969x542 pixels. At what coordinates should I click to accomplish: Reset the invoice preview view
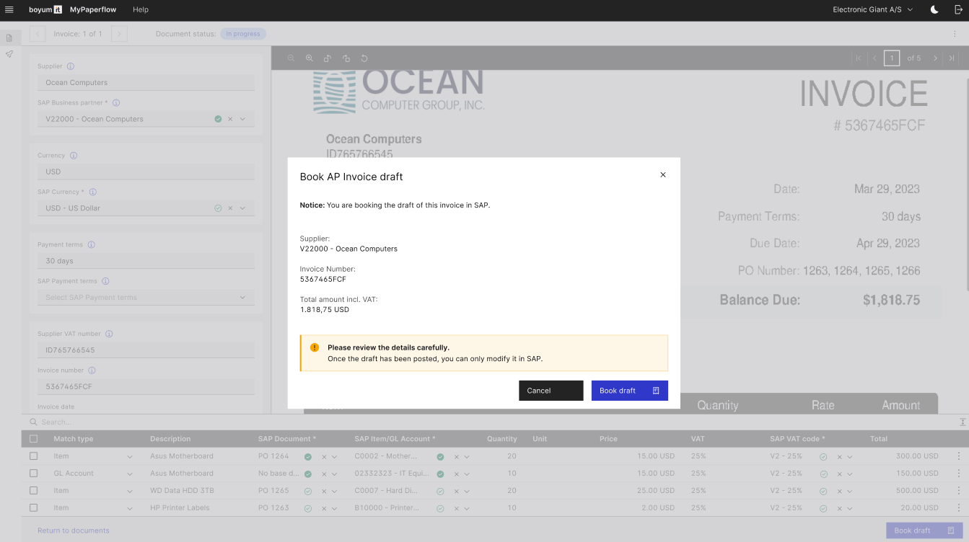(x=364, y=58)
